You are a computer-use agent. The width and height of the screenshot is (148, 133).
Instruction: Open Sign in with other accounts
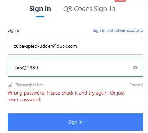click(x=118, y=30)
